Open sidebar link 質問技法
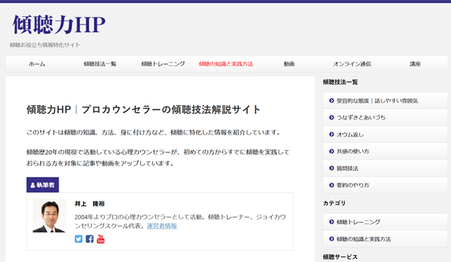The image size is (451, 262). [x=385, y=168]
